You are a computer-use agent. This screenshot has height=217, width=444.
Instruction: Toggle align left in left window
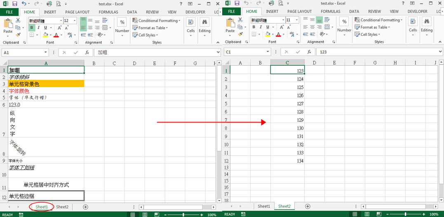tap(83, 28)
